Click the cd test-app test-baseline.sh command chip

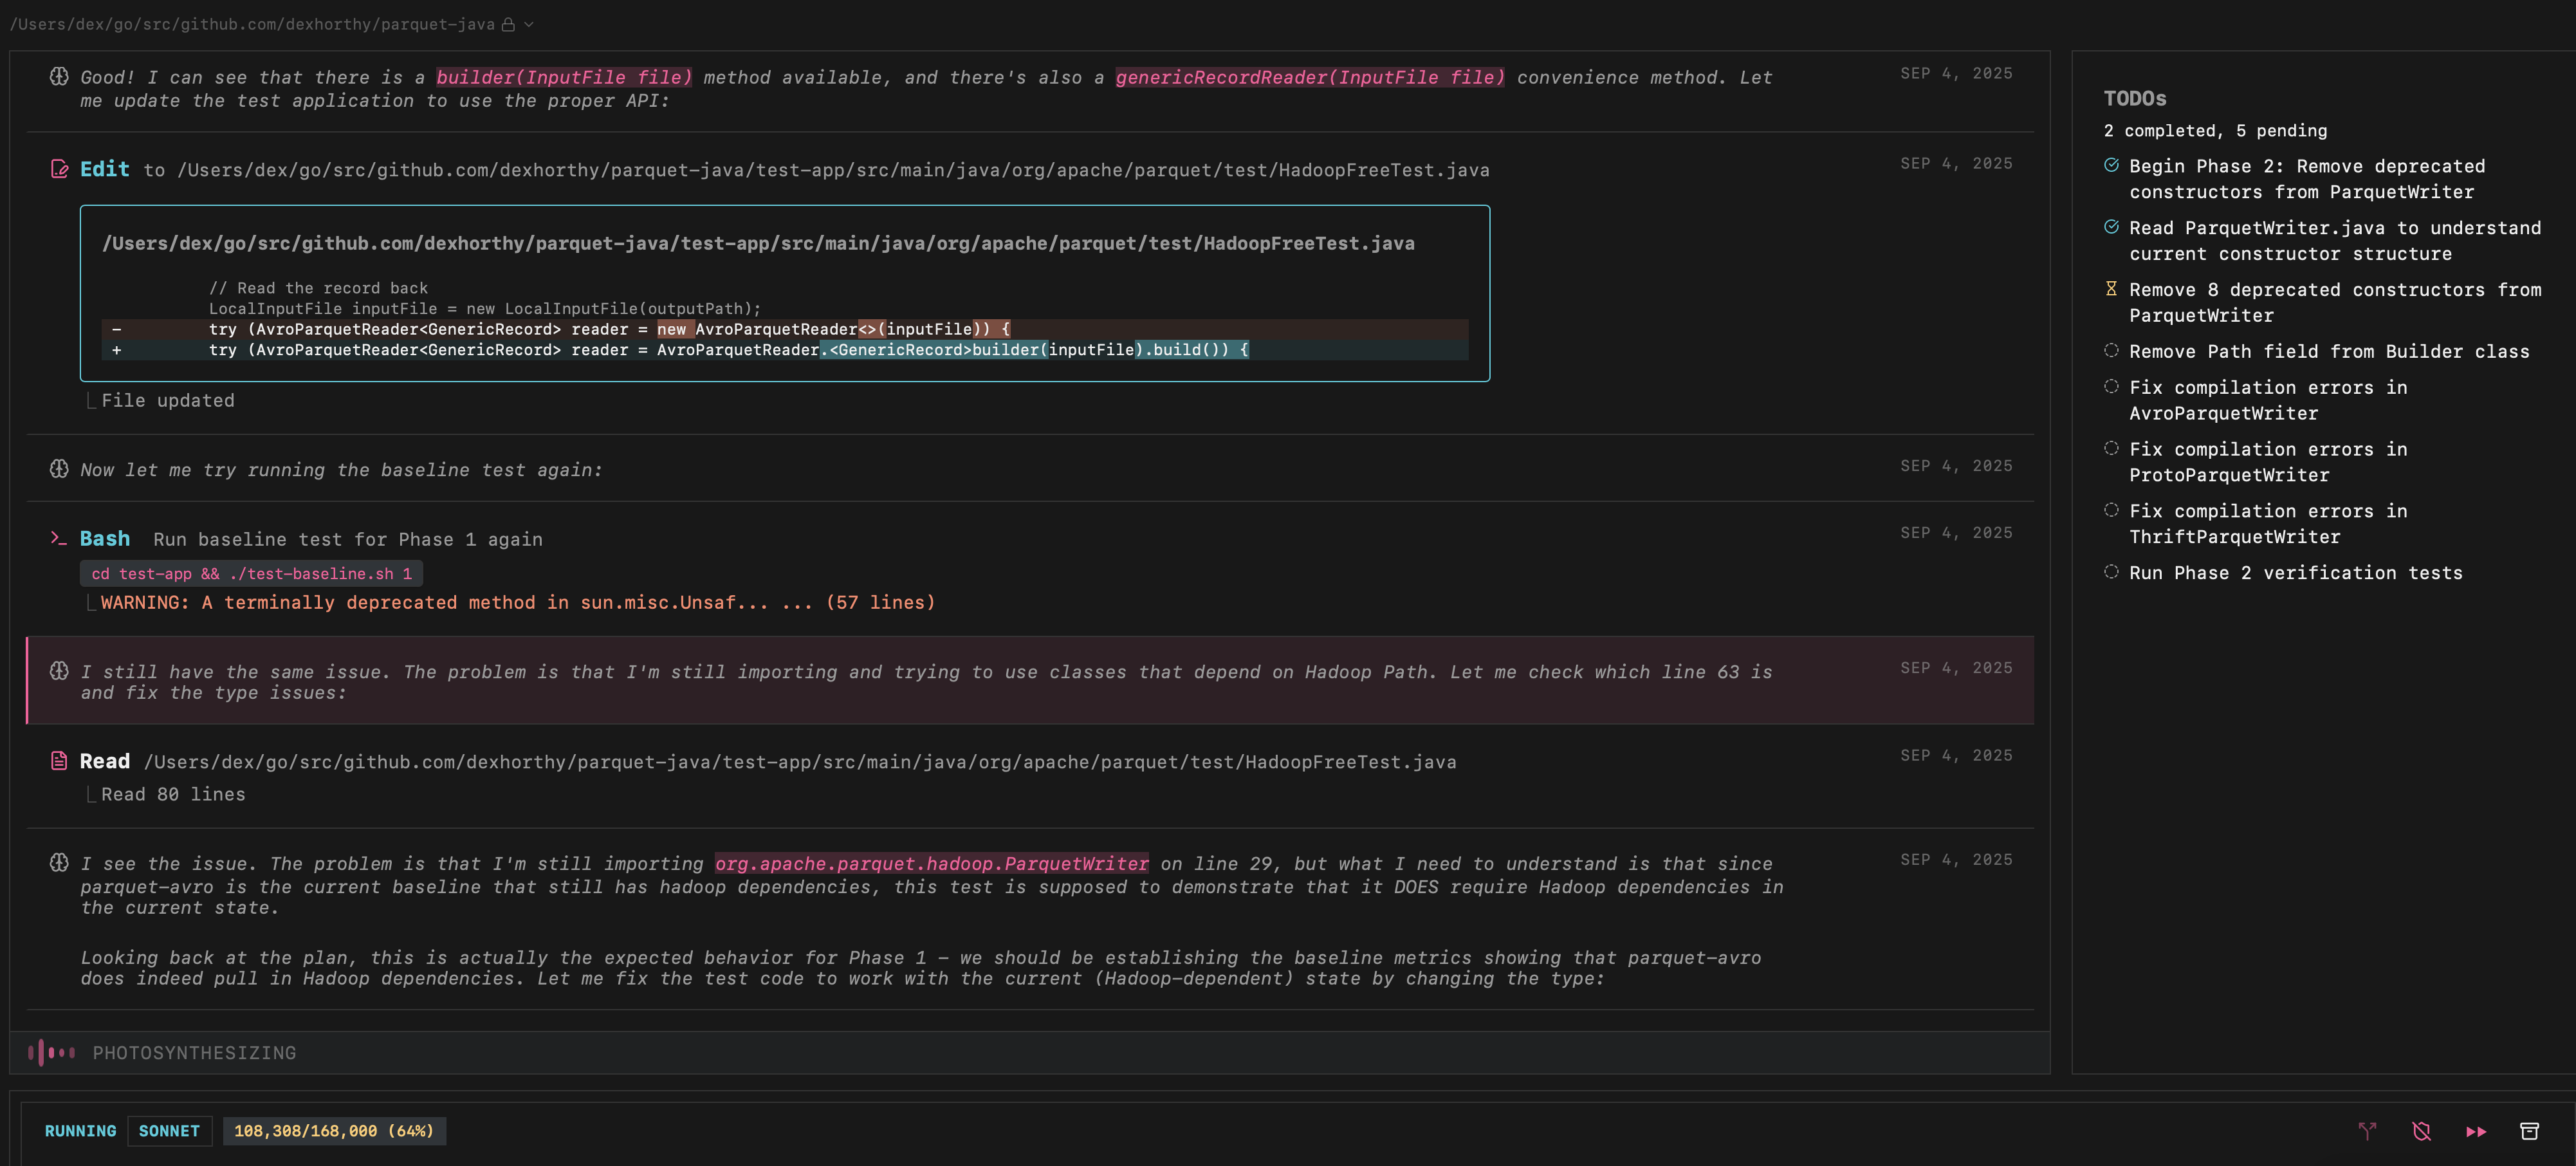[251, 573]
